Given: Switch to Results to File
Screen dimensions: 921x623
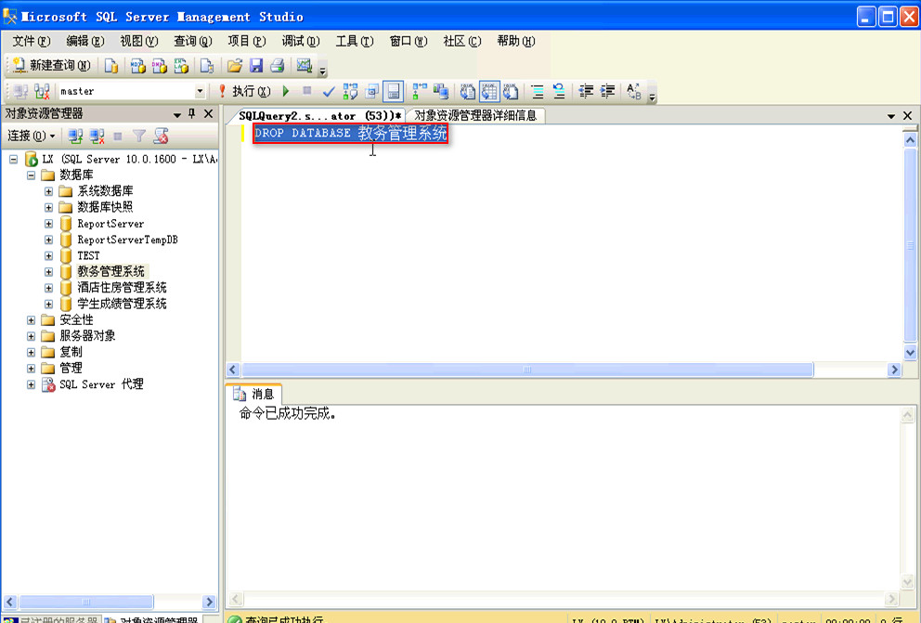Looking at the screenshot, I should click(511, 91).
